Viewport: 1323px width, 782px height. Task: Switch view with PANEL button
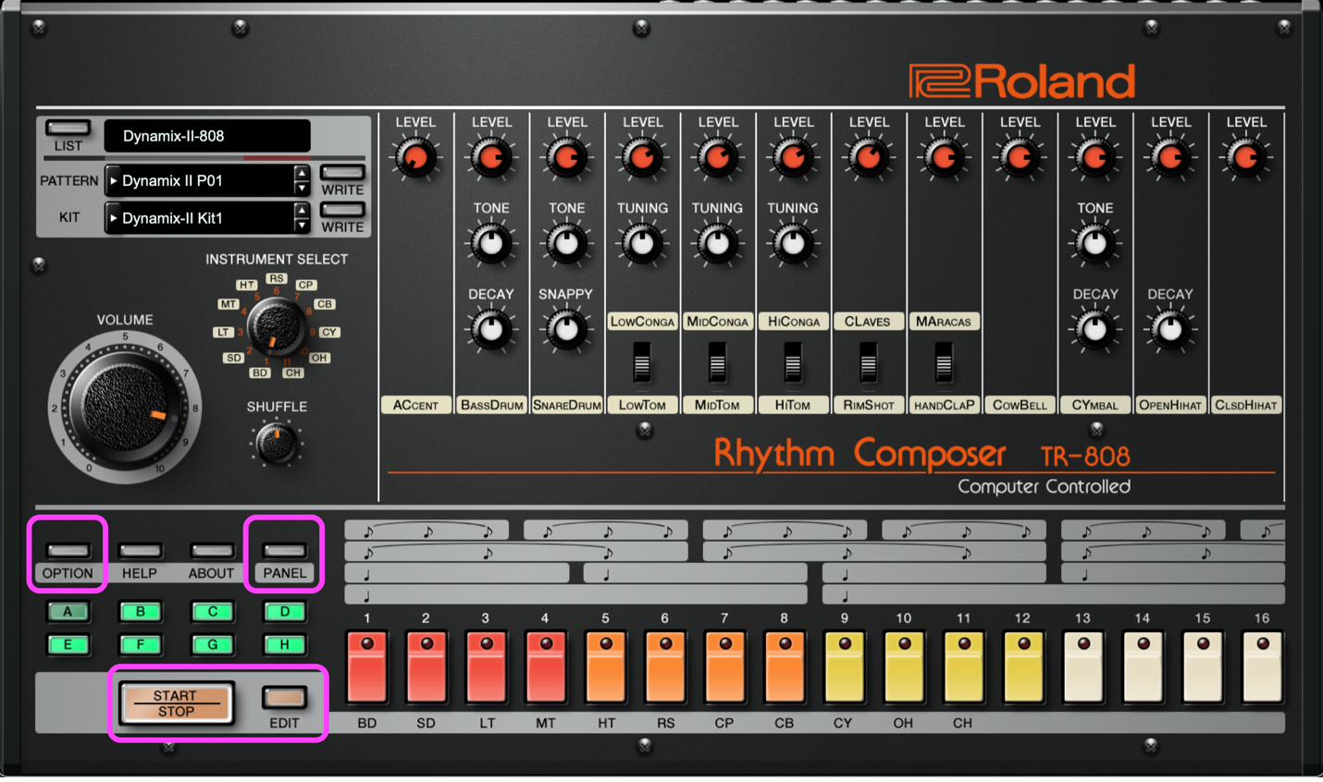pos(284,551)
